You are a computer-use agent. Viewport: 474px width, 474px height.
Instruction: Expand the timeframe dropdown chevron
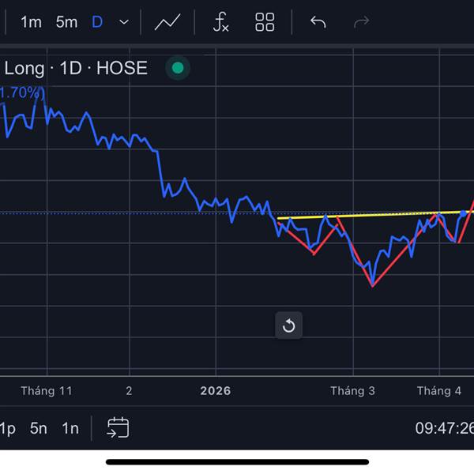tap(124, 22)
